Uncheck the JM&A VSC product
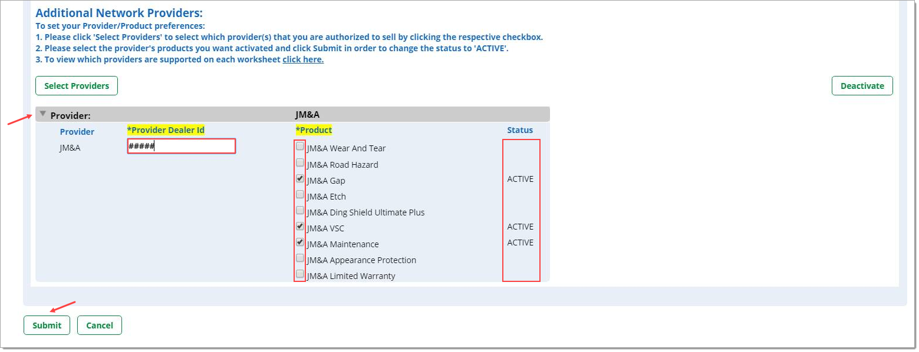Viewport: 919px width, 352px height. pos(300,226)
